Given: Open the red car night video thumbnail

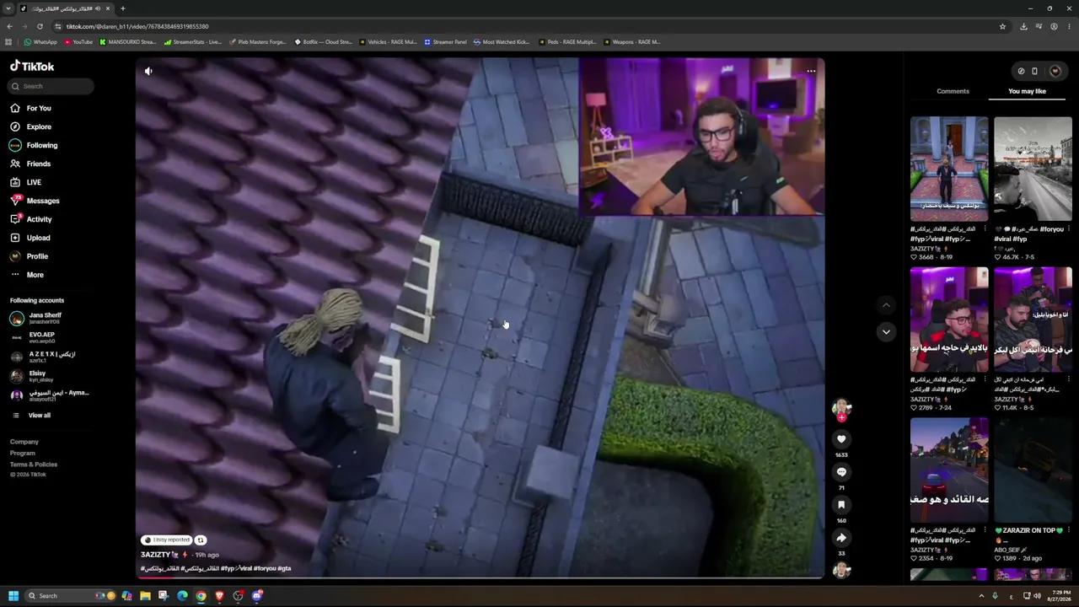Looking at the screenshot, I should [949, 470].
